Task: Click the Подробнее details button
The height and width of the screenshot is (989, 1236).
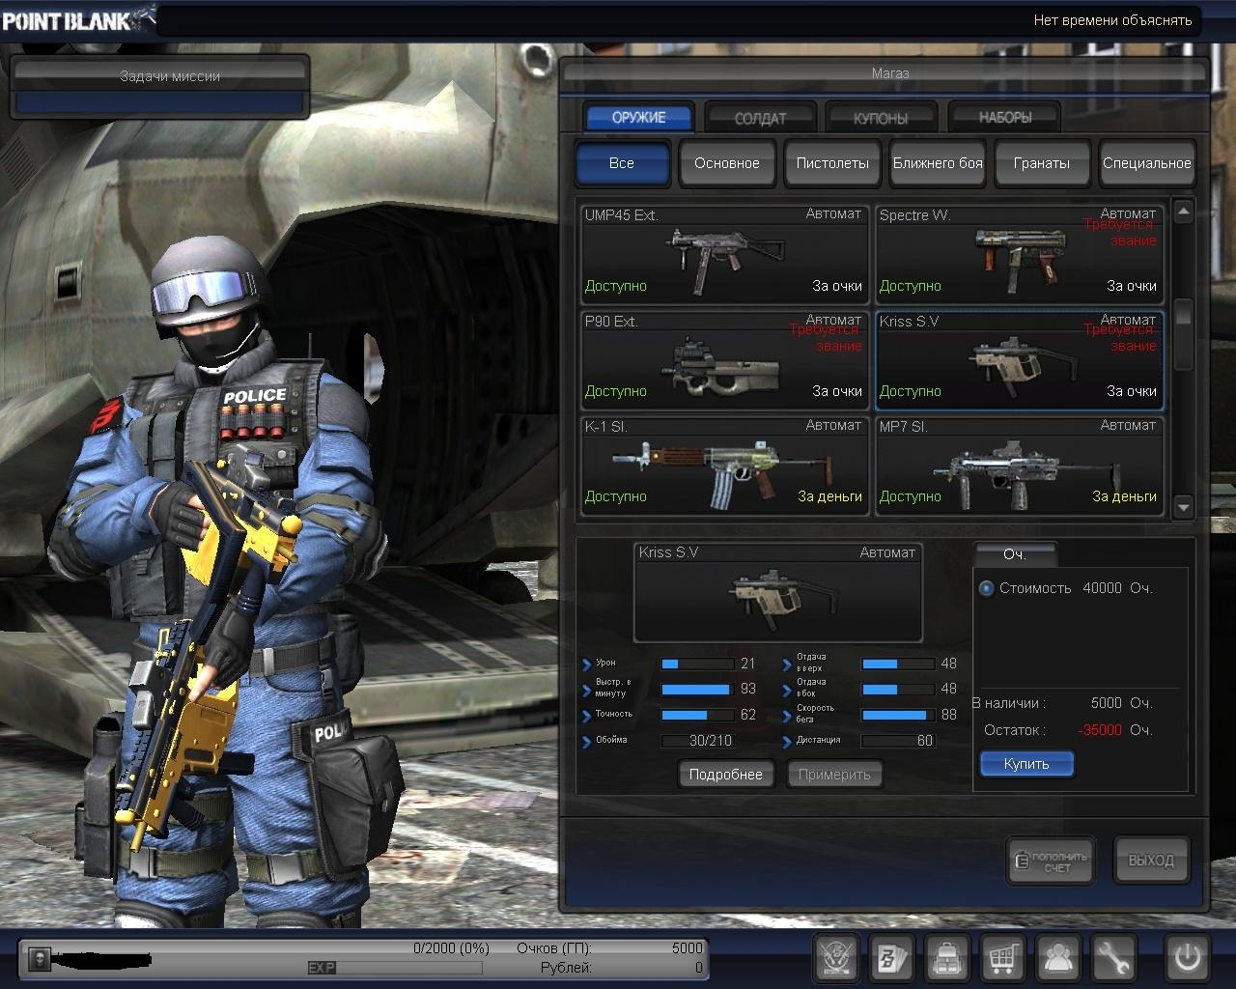Action: point(726,775)
